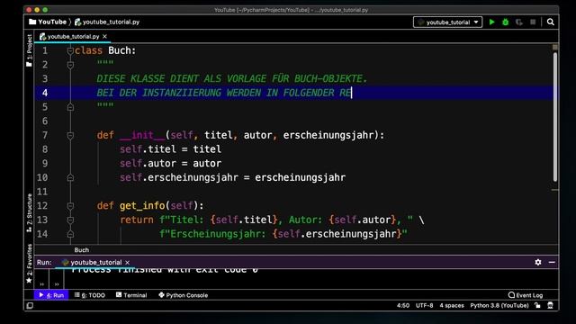Click the get_info method name
The height and width of the screenshot is (324, 576).
142,206
